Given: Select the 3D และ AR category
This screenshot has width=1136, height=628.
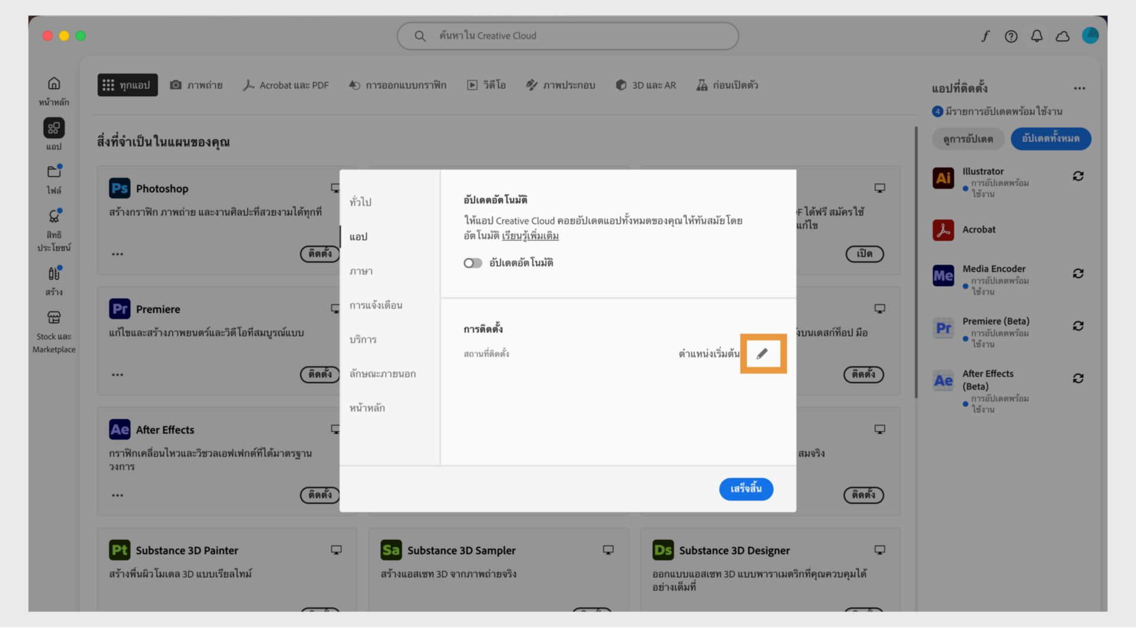Looking at the screenshot, I should coord(646,85).
